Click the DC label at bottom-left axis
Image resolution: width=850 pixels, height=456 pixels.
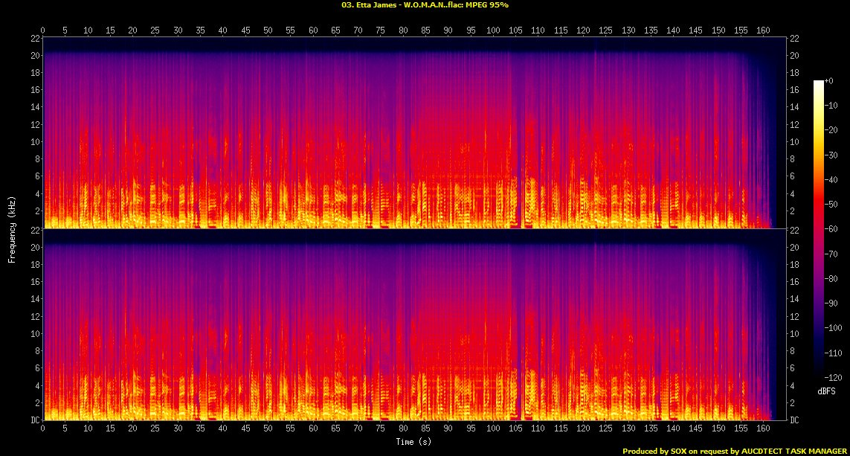(x=34, y=420)
